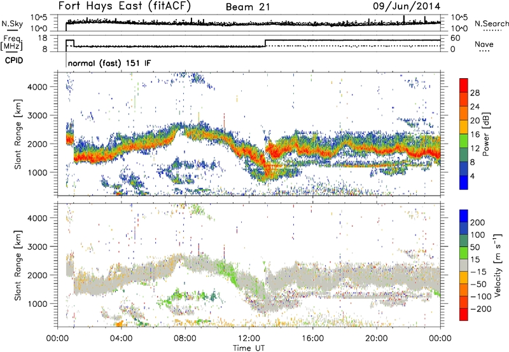Click '28' on the Power colorbar
The width and height of the screenshot is (509, 352).
(x=475, y=93)
